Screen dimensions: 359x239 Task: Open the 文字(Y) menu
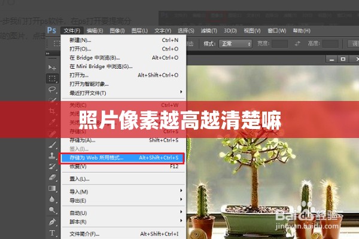click(163, 30)
